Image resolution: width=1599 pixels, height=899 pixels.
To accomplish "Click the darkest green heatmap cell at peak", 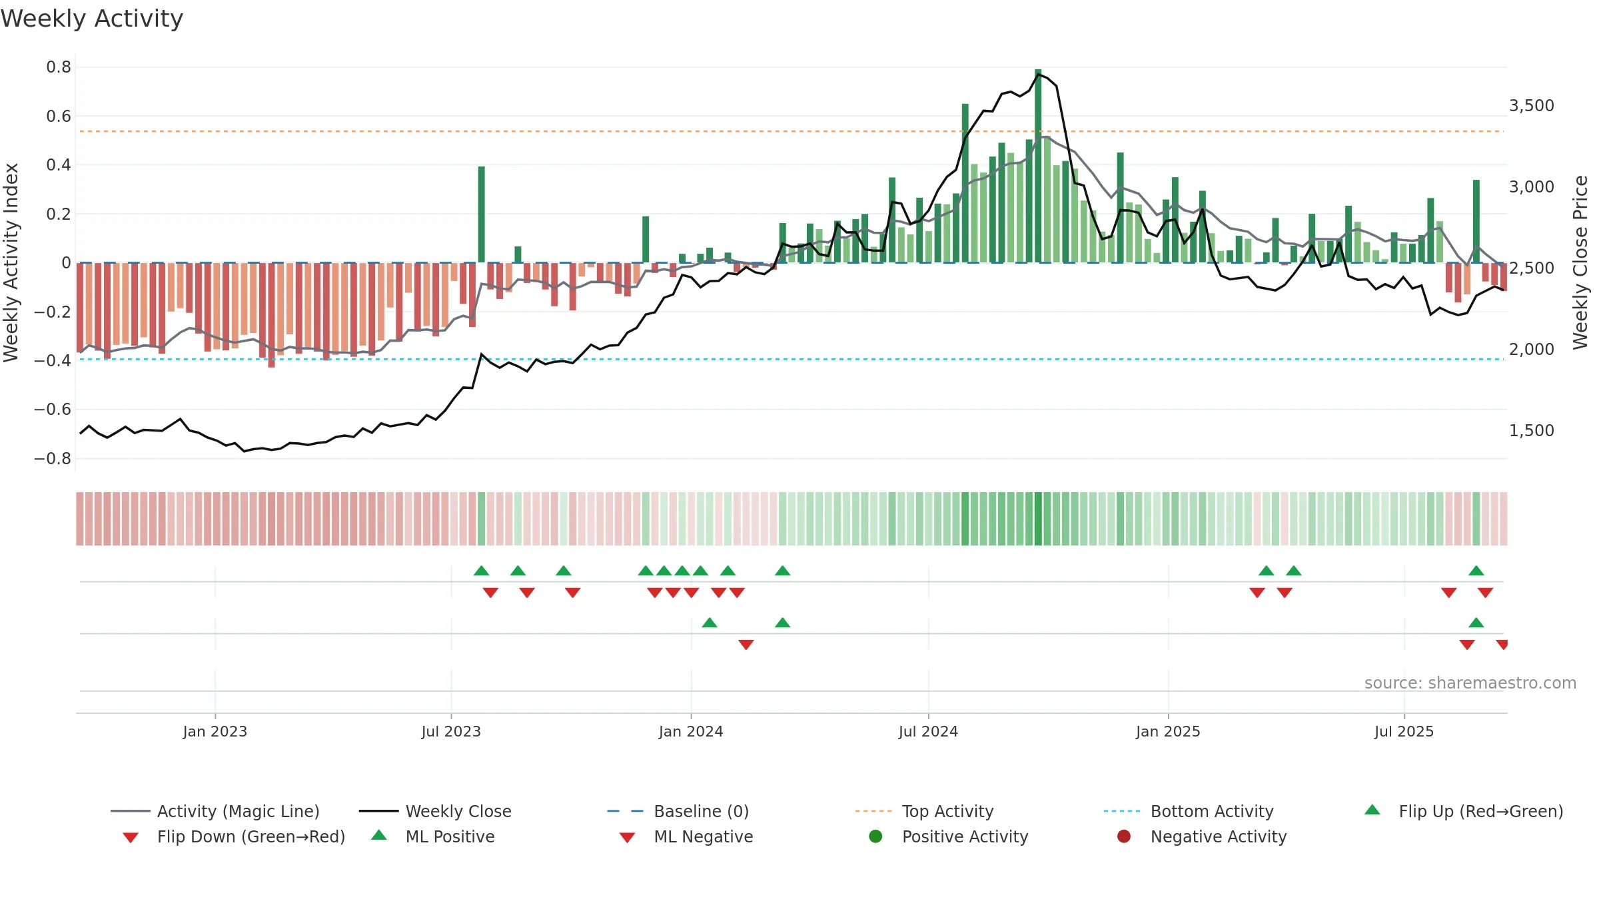I will pyautogui.click(x=1038, y=519).
